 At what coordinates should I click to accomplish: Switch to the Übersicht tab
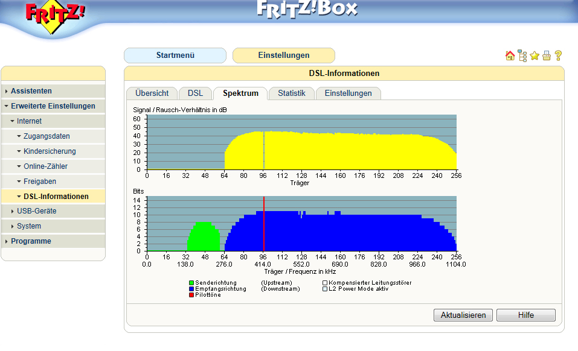click(152, 93)
